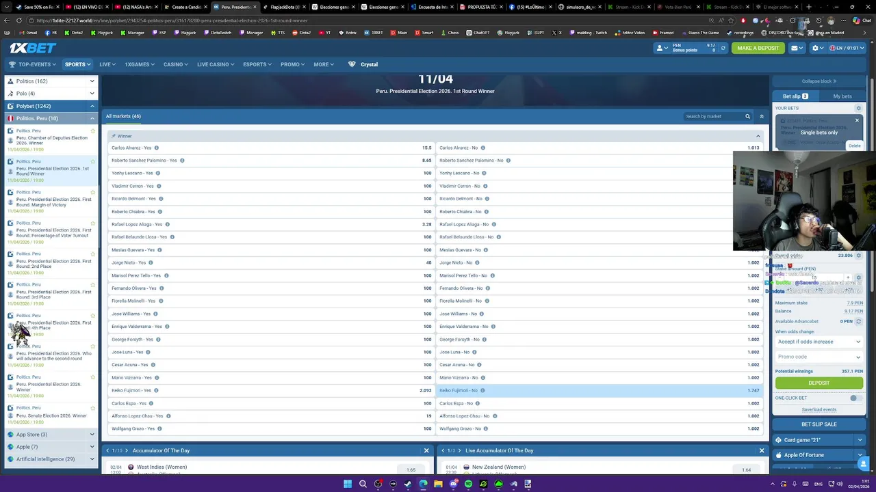
Task: Delete the bet slip selection
Action: [x=855, y=146]
